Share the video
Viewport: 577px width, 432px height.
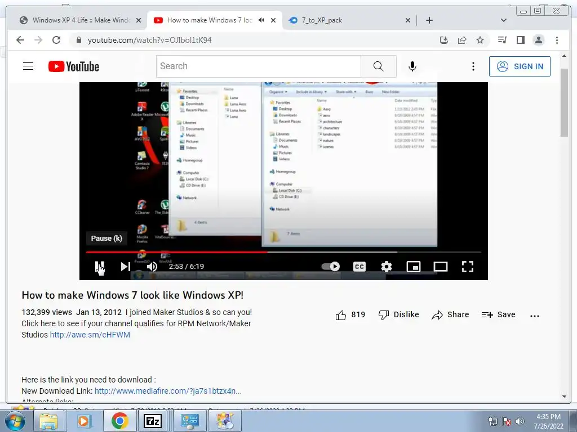(x=450, y=315)
